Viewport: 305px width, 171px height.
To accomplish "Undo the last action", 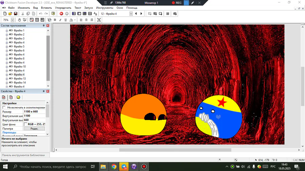I will 40,14.
